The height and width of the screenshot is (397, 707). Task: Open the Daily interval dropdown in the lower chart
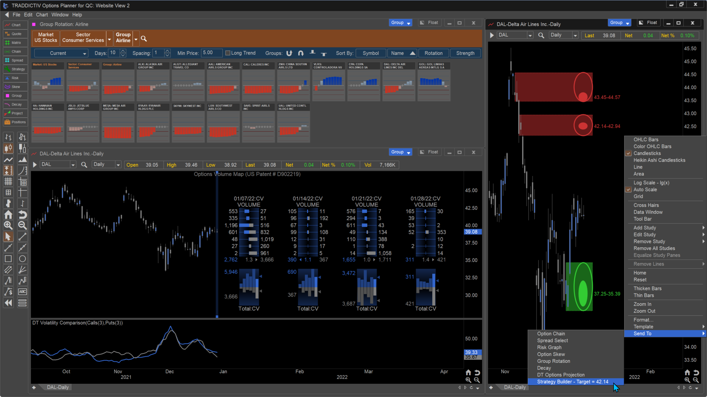[118, 165]
